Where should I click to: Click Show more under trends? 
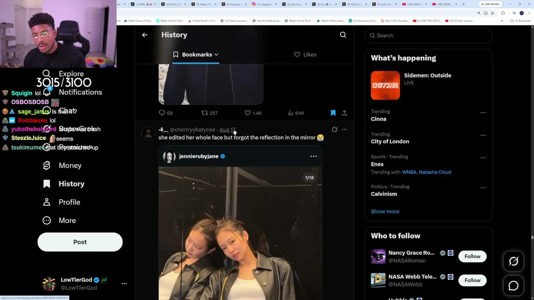tap(385, 211)
